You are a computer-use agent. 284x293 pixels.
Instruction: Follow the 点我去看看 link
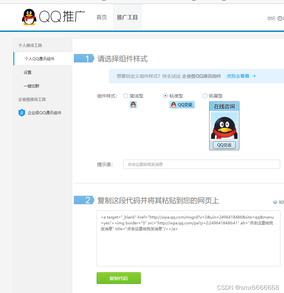pos(238,76)
